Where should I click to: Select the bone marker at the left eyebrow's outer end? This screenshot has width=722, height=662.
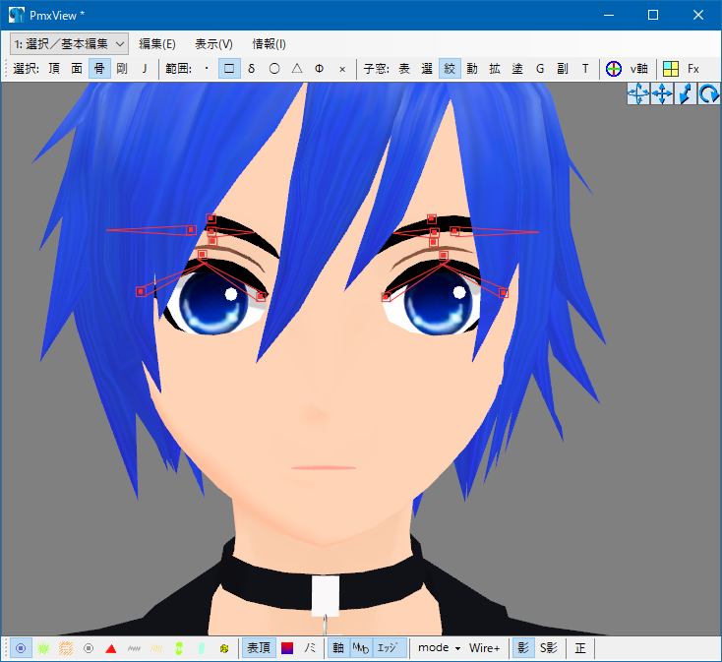point(191,230)
